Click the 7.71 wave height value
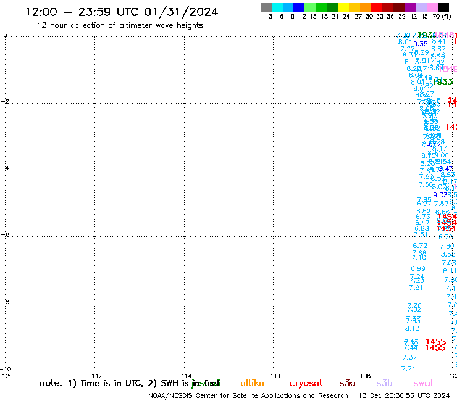Viewport: 457px width, 401px height. 408,370
